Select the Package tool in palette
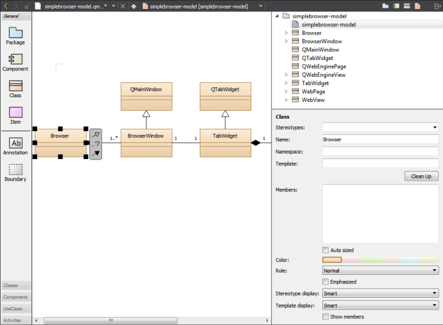 coord(15,36)
